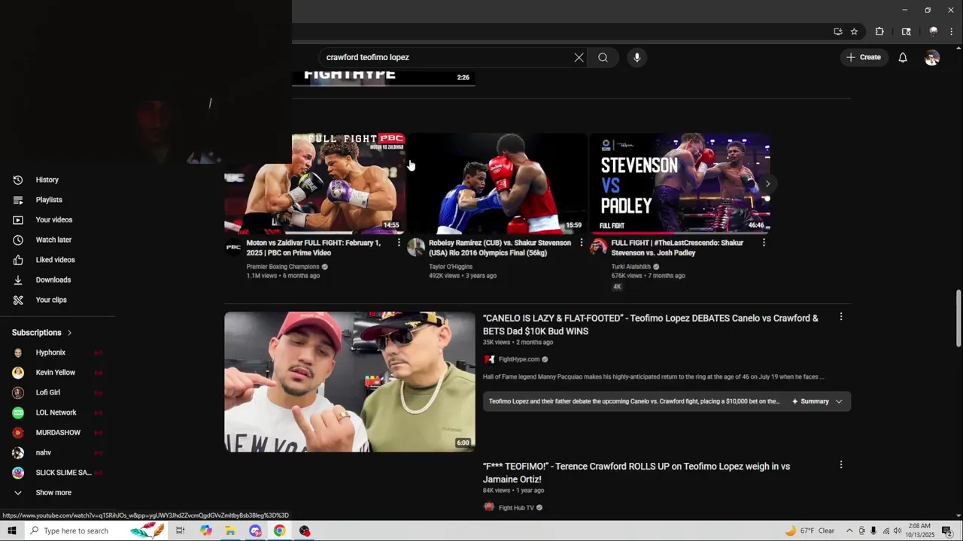Open options menu for Moton vs Zaldivar video
Screen dimensions: 963x541
click(x=399, y=243)
